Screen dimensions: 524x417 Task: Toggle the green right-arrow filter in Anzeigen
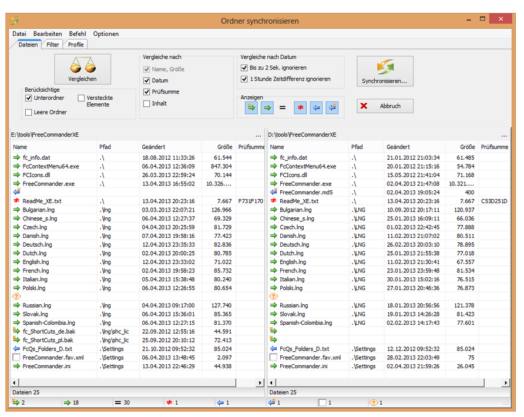(x=267, y=107)
